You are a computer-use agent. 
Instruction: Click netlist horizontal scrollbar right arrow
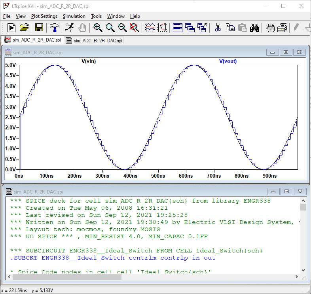click(297, 277)
